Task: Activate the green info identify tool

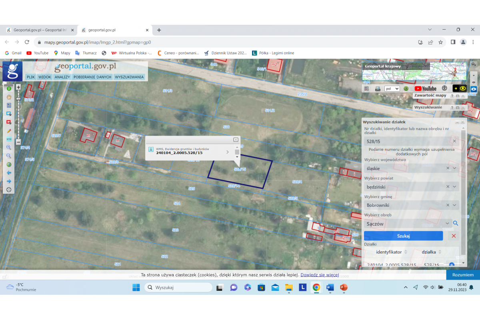Action: coord(9,88)
